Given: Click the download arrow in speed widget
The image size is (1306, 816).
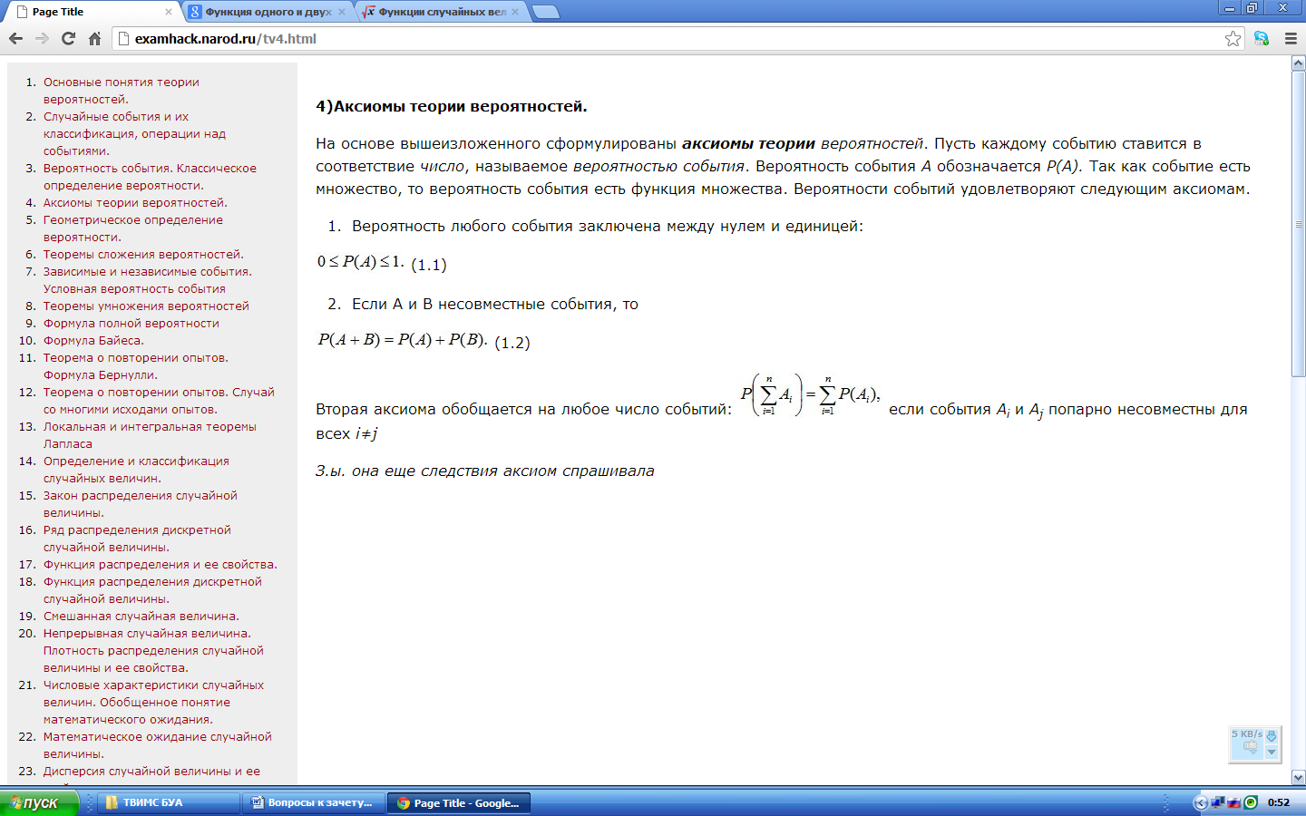Looking at the screenshot, I should click(1272, 735).
